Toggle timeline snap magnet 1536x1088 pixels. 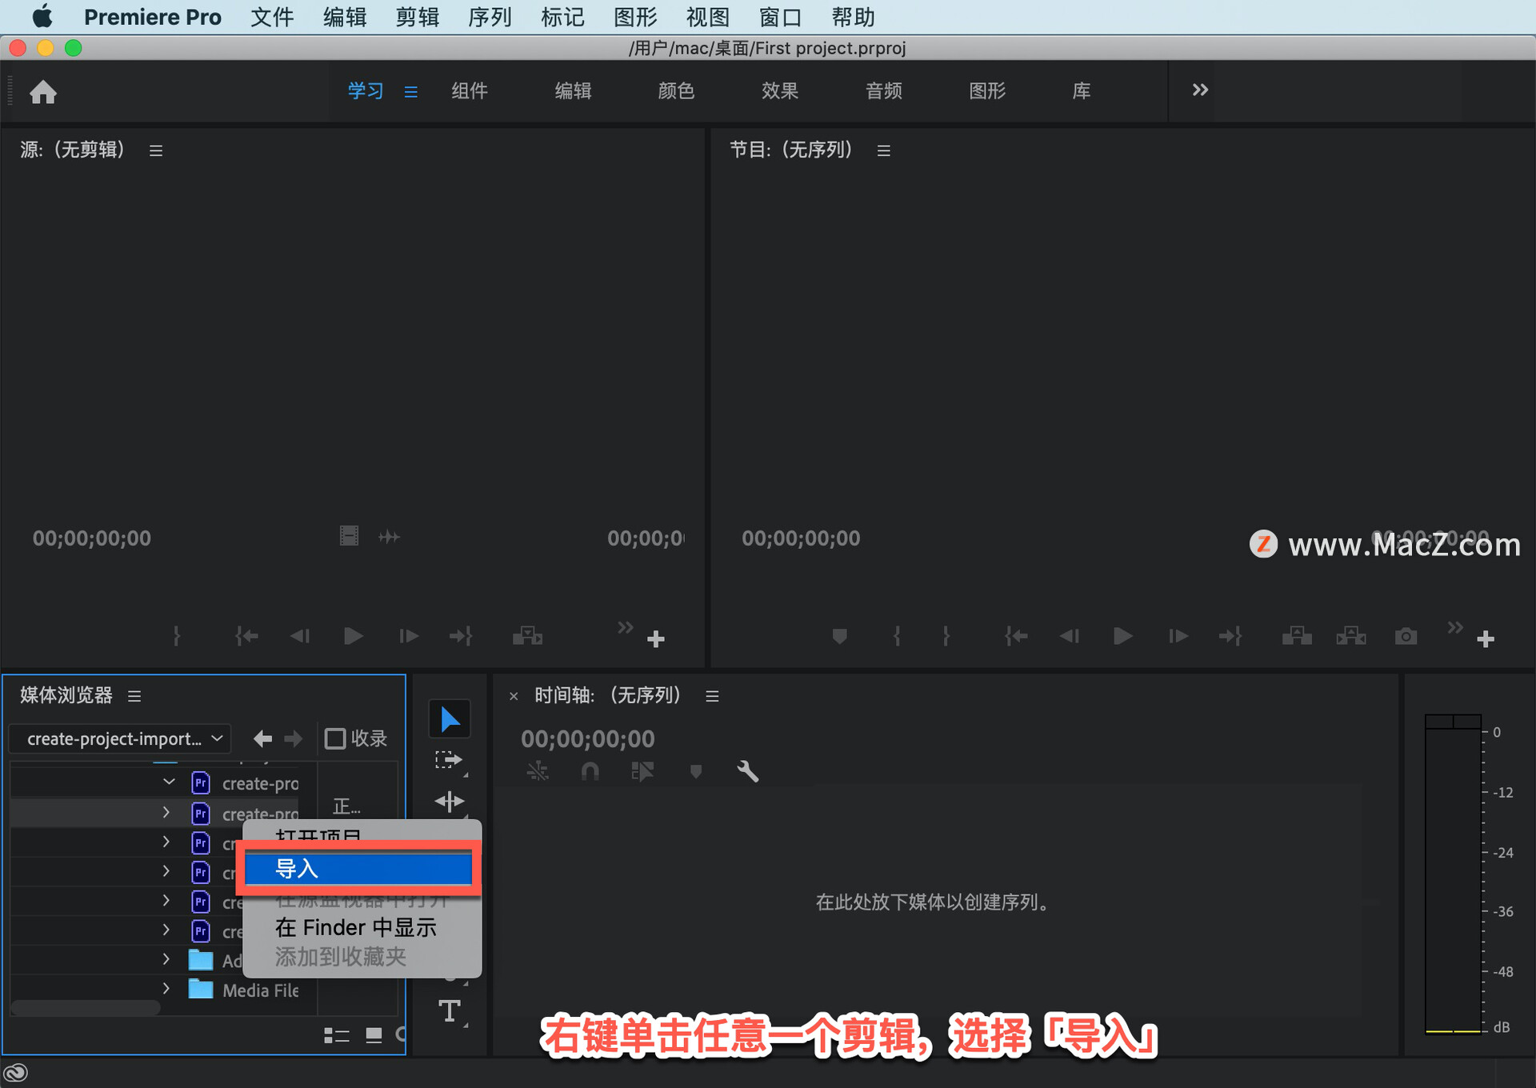tap(590, 771)
